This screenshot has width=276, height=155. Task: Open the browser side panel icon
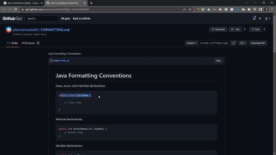click(260, 9)
